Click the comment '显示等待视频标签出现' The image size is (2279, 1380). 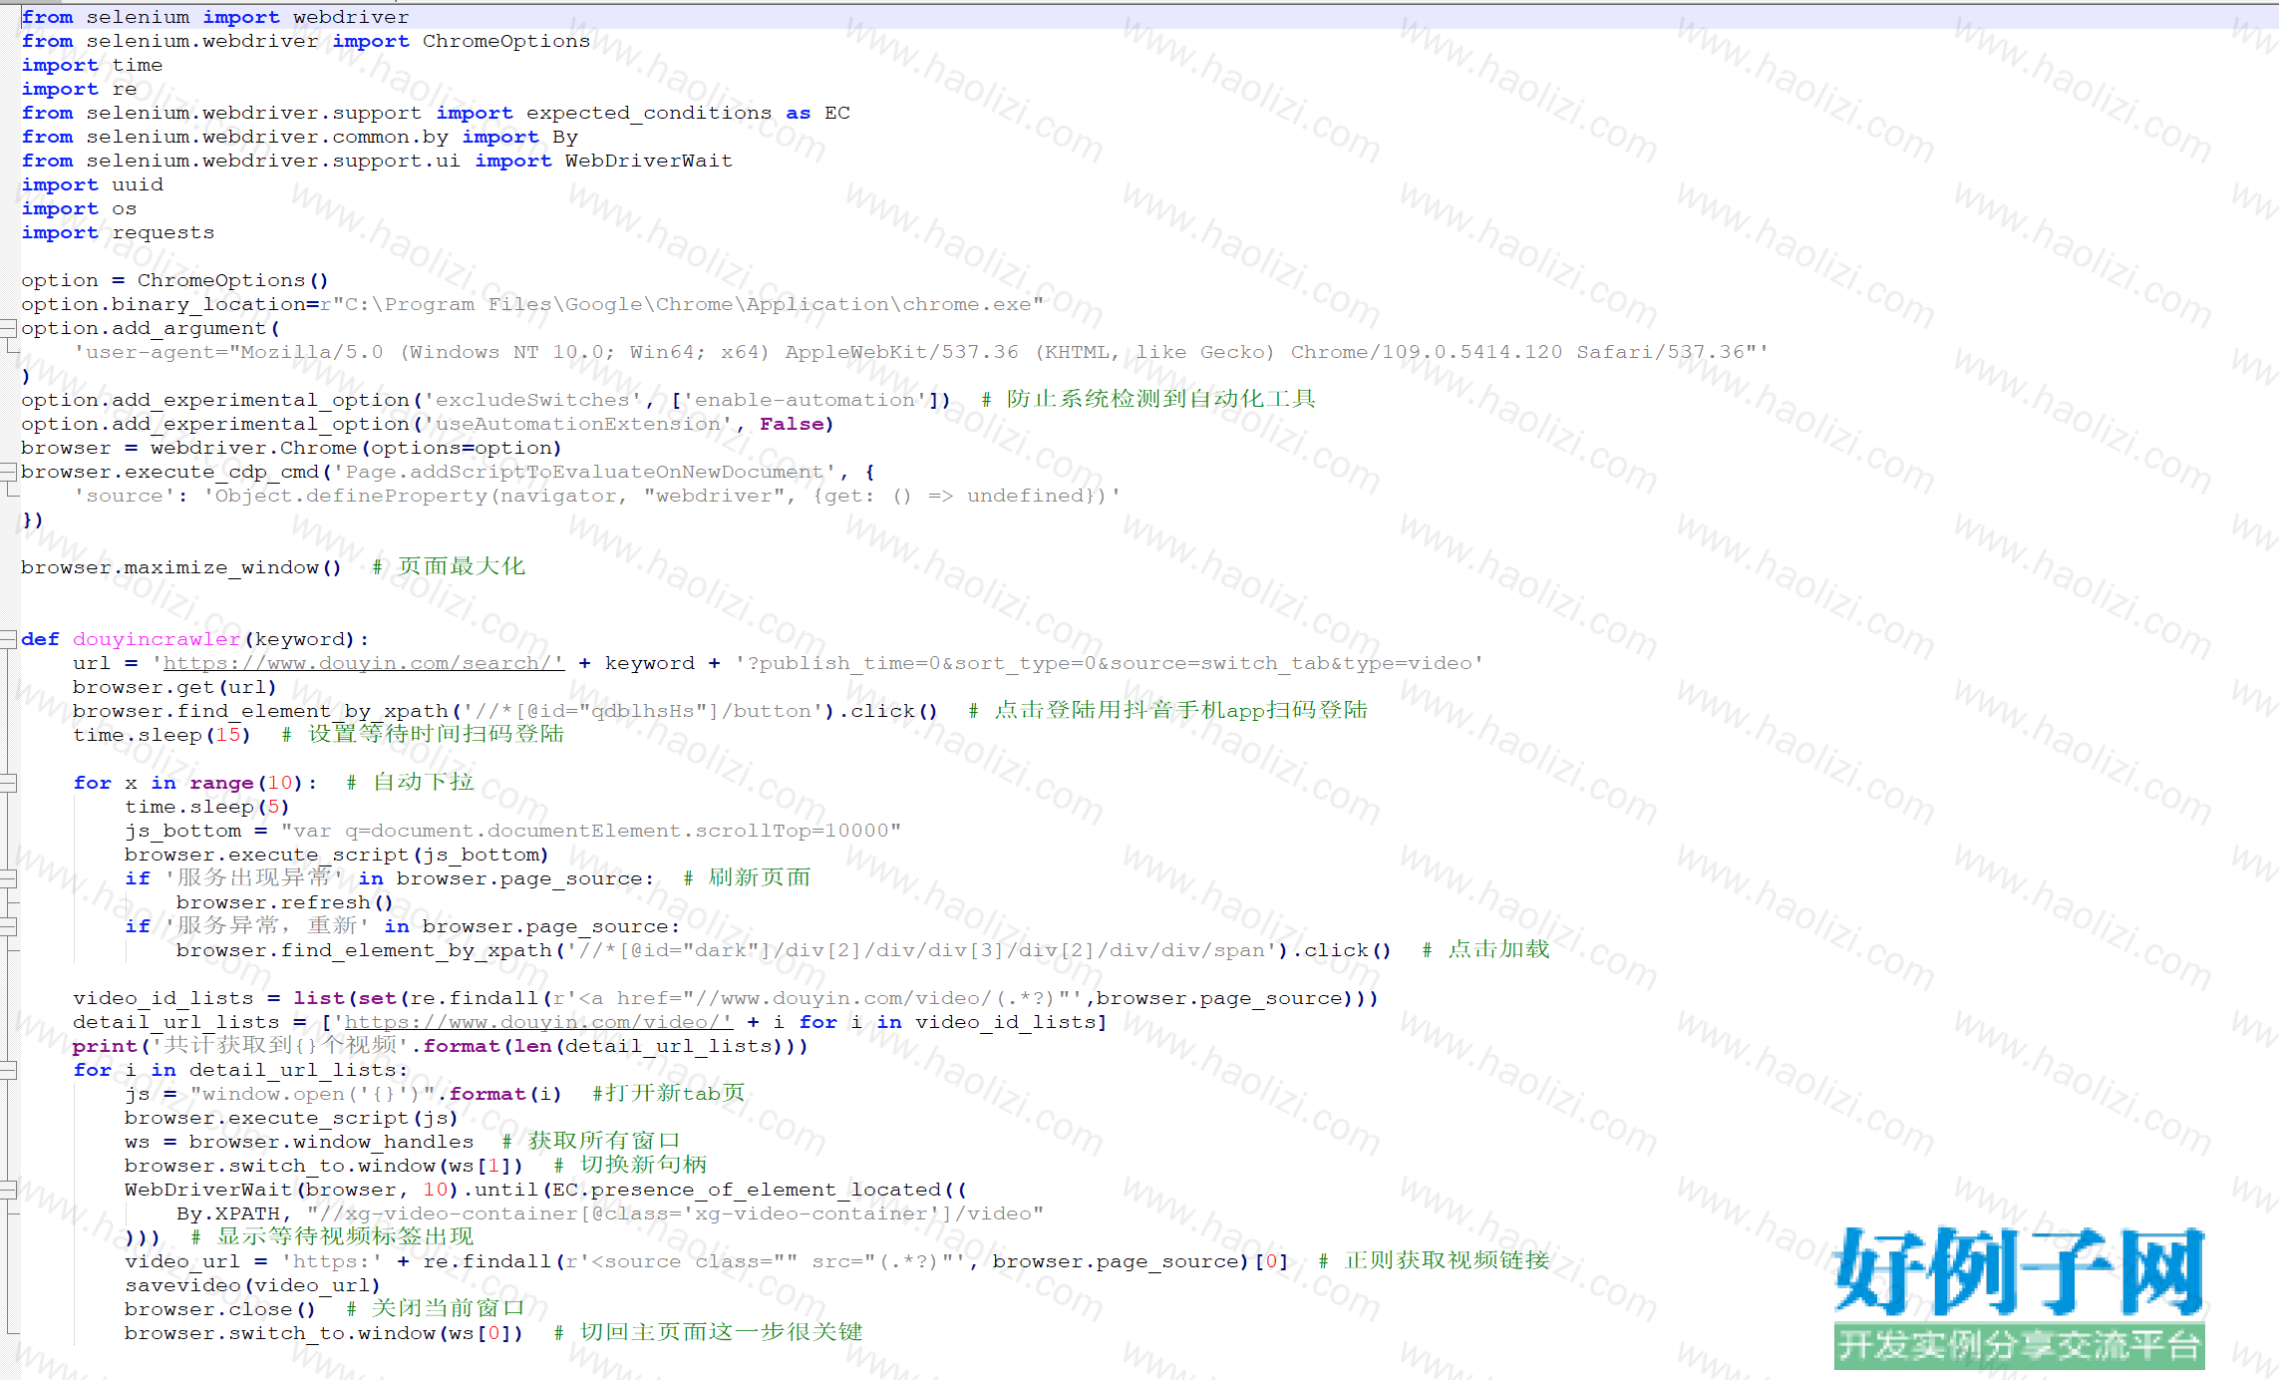[345, 1236]
